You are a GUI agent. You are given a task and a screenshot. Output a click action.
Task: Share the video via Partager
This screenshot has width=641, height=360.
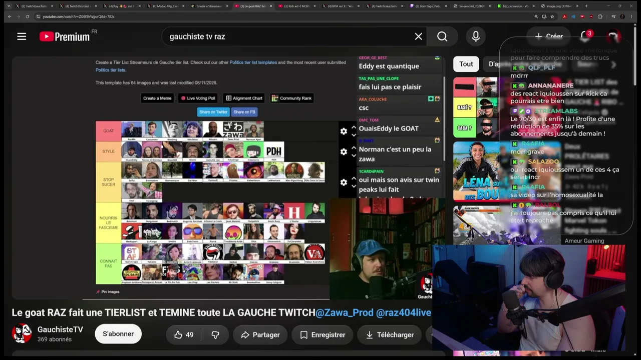click(260, 335)
